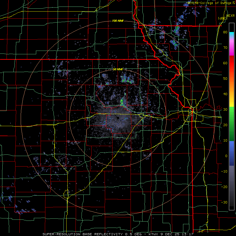Click the orange section of the reflectivity color bar

click(x=232, y=87)
